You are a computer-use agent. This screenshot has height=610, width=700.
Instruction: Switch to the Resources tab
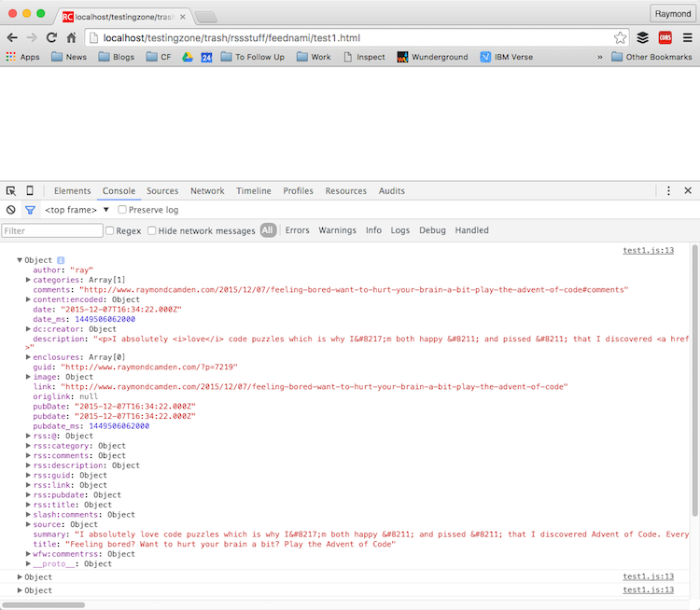click(346, 191)
